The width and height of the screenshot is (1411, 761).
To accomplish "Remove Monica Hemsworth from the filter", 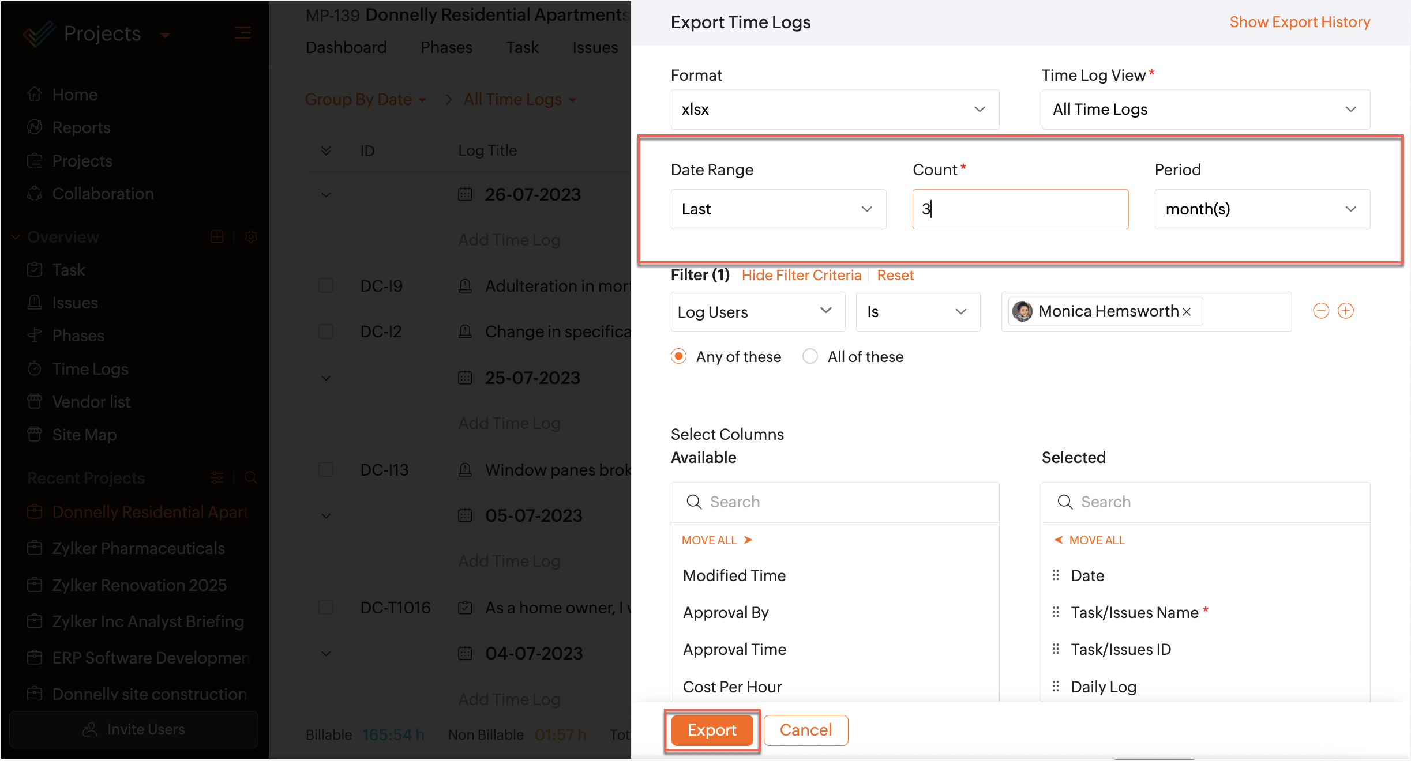I will pos(1187,312).
